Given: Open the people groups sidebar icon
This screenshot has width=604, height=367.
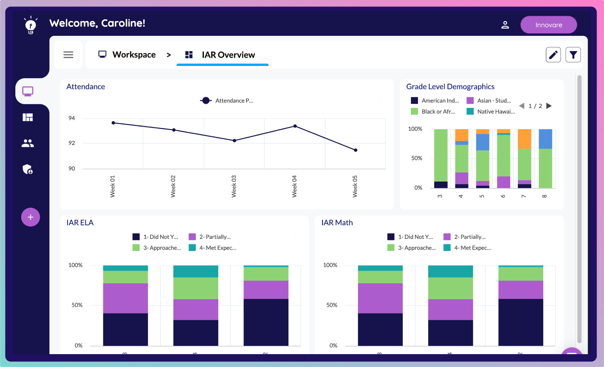Looking at the screenshot, I should point(28,143).
